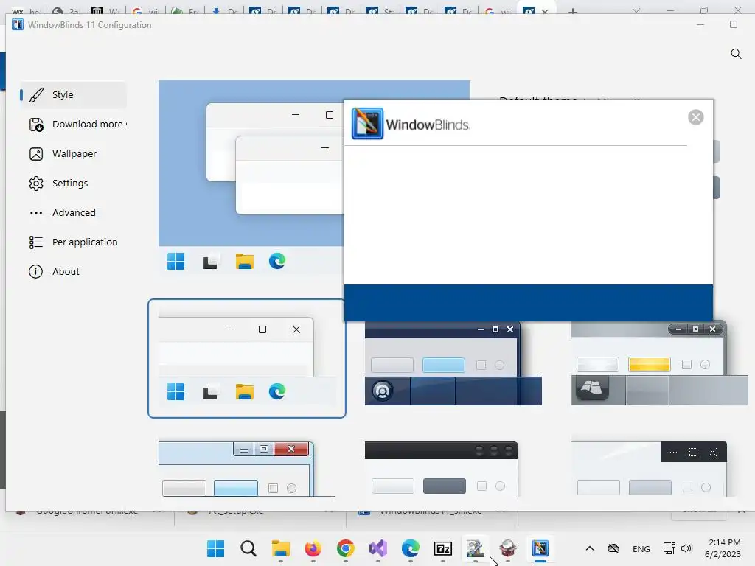Open a new browser tab with plus
Screen dimensions: 755x566
click(572, 11)
